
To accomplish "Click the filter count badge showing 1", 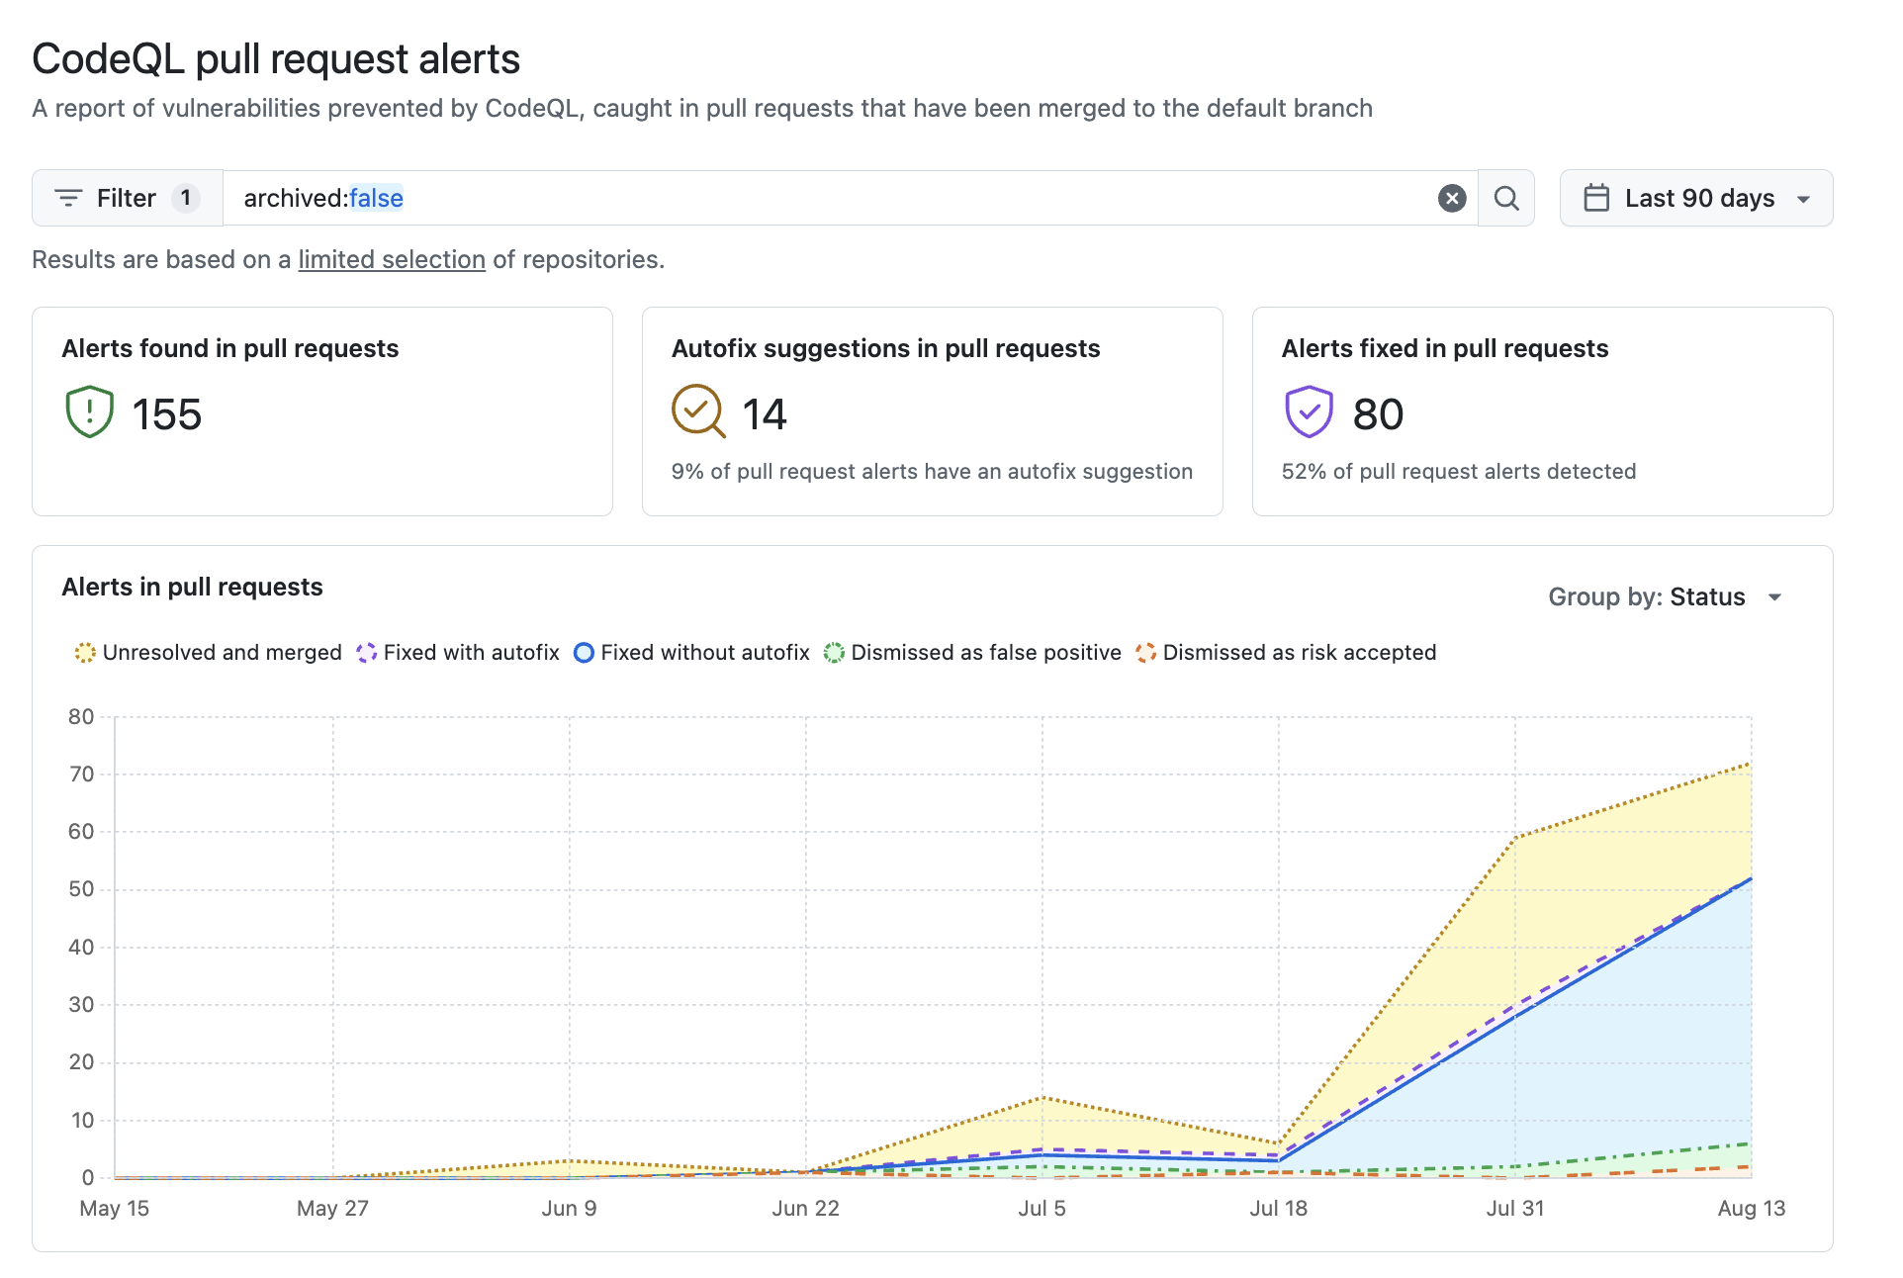I will click(185, 198).
